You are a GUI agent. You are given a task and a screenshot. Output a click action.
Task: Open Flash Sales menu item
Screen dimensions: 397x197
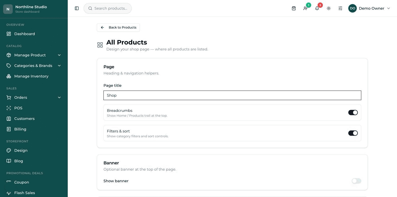tap(34, 193)
